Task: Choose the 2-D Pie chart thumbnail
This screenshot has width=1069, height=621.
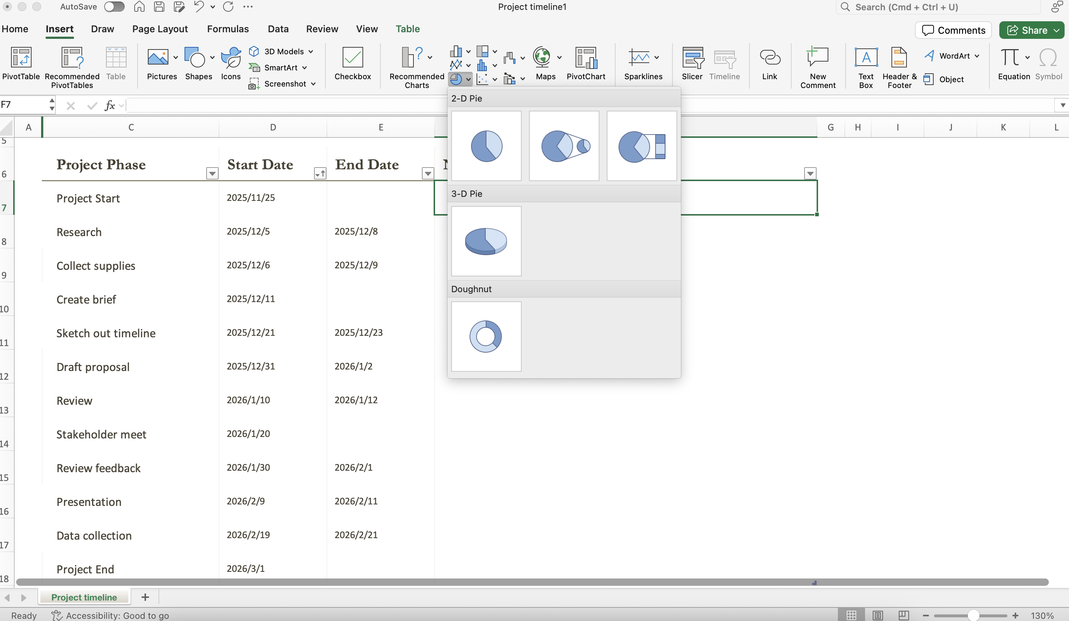Action: pos(486,146)
